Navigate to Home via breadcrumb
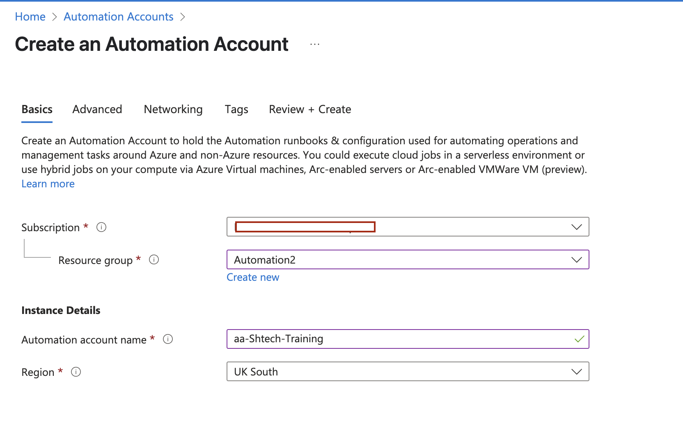Image resolution: width=683 pixels, height=423 pixels. [30, 16]
